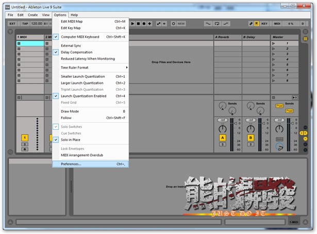Click the EXT sync button
Viewport: 317px width, 234px height.
[12, 24]
